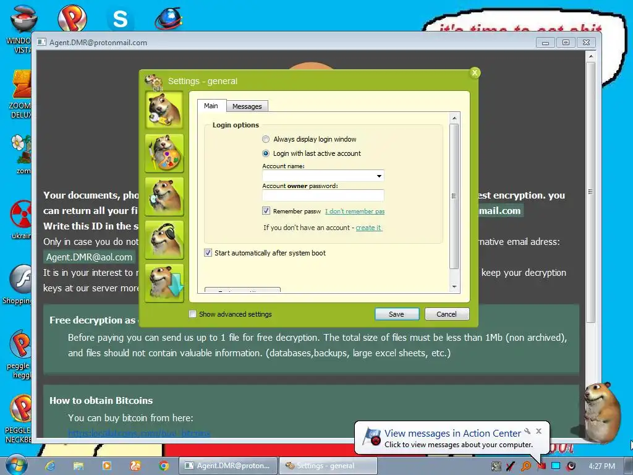Launch Internet Explorer from taskbar
633x475 pixels.
pyautogui.click(x=50, y=466)
